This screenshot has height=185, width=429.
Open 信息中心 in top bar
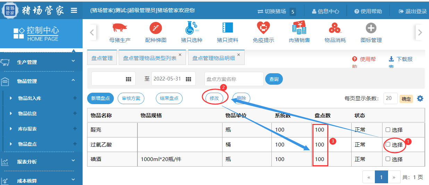326,11
